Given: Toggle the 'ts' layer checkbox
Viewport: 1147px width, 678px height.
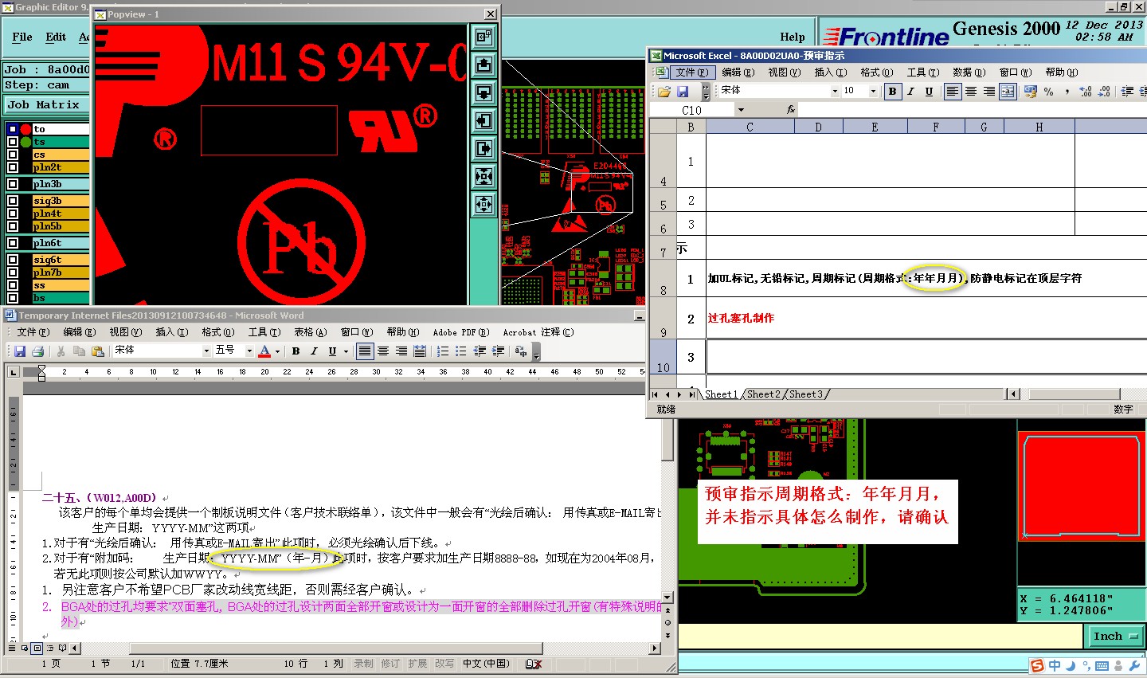Looking at the screenshot, I should 13,142.
